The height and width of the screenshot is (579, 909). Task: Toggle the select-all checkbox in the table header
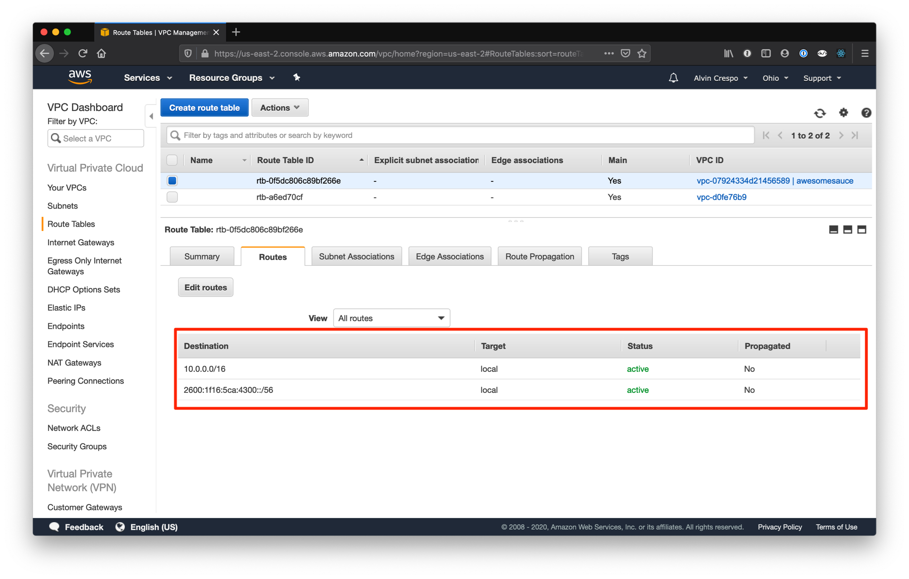tap(172, 160)
